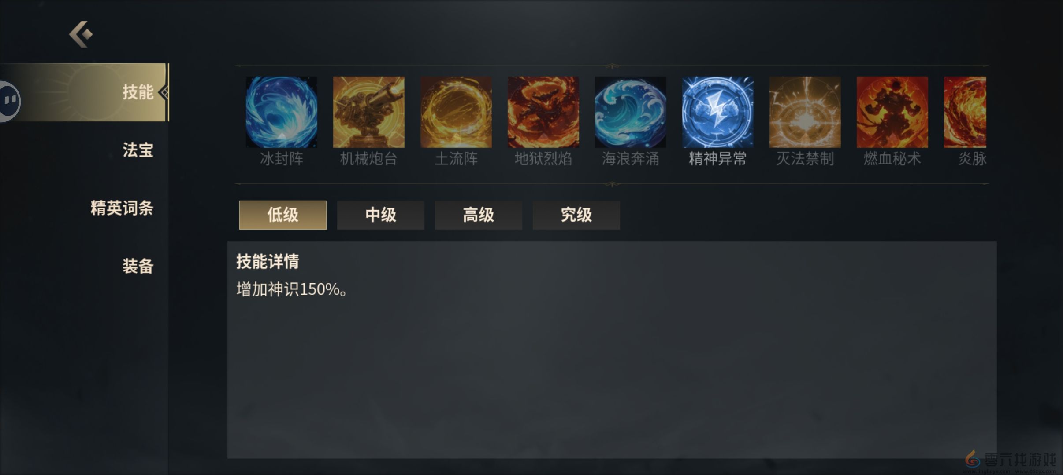Choose the 灭法禁制 skill icon
The width and height of the screenshot is (1063, 475).
(805, 112)
